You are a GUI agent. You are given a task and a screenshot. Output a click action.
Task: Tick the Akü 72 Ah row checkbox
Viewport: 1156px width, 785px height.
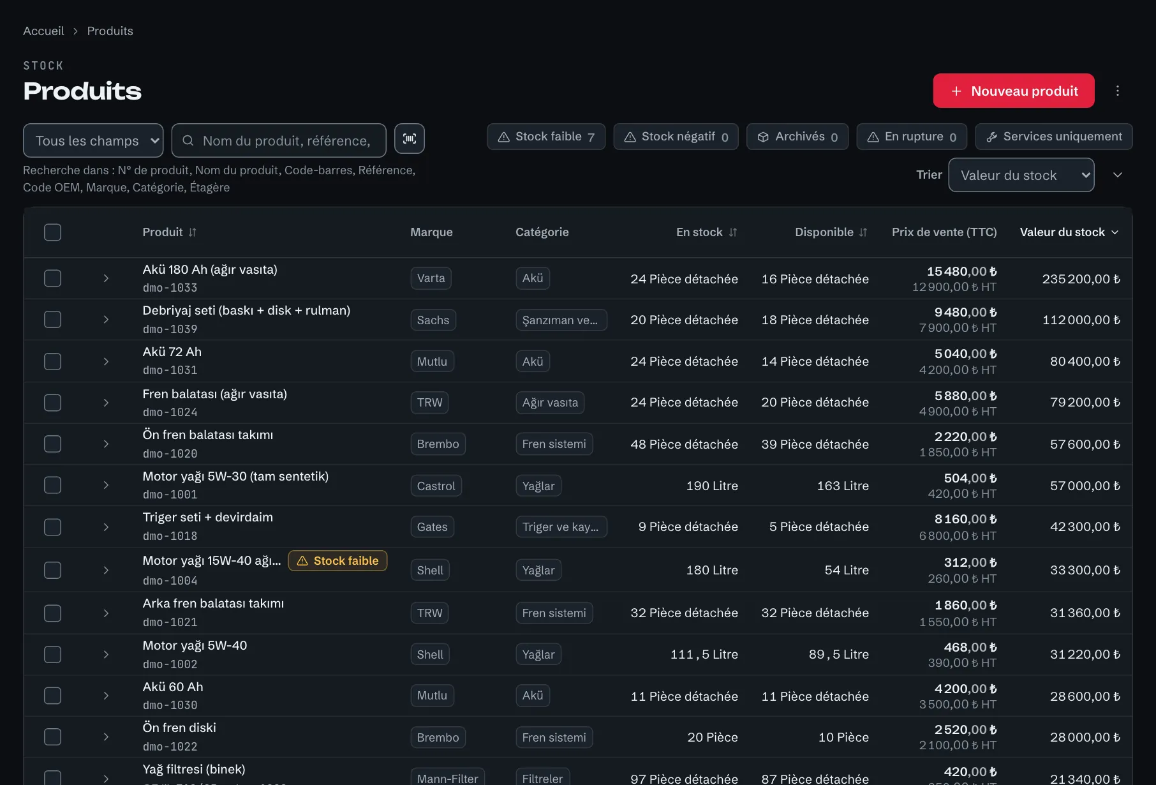52,361
